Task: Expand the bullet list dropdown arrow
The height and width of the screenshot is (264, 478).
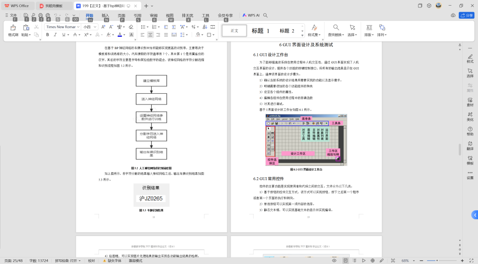Action: [x=148, y=27]
